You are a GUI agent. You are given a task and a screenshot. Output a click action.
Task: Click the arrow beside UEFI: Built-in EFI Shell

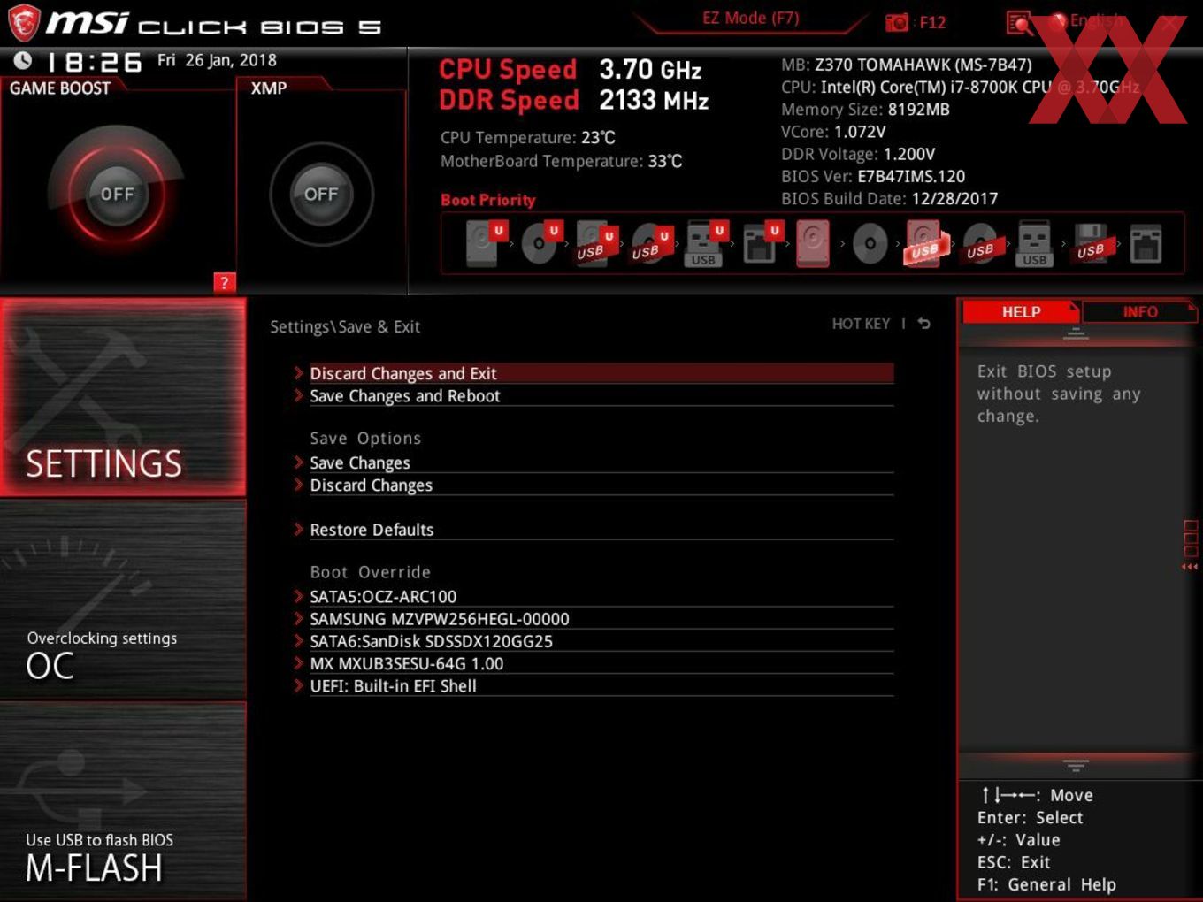coord(299,685)
